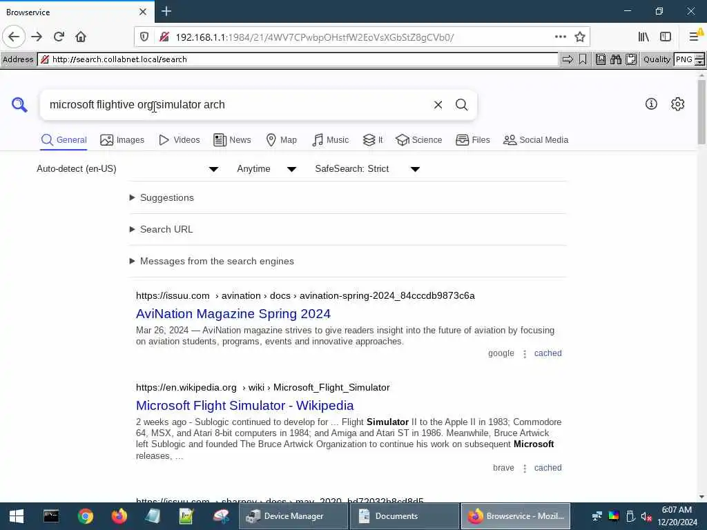Viewport: 707px width, 530px height.
Task: Switch to Images search category
Action: pos(122,139)
